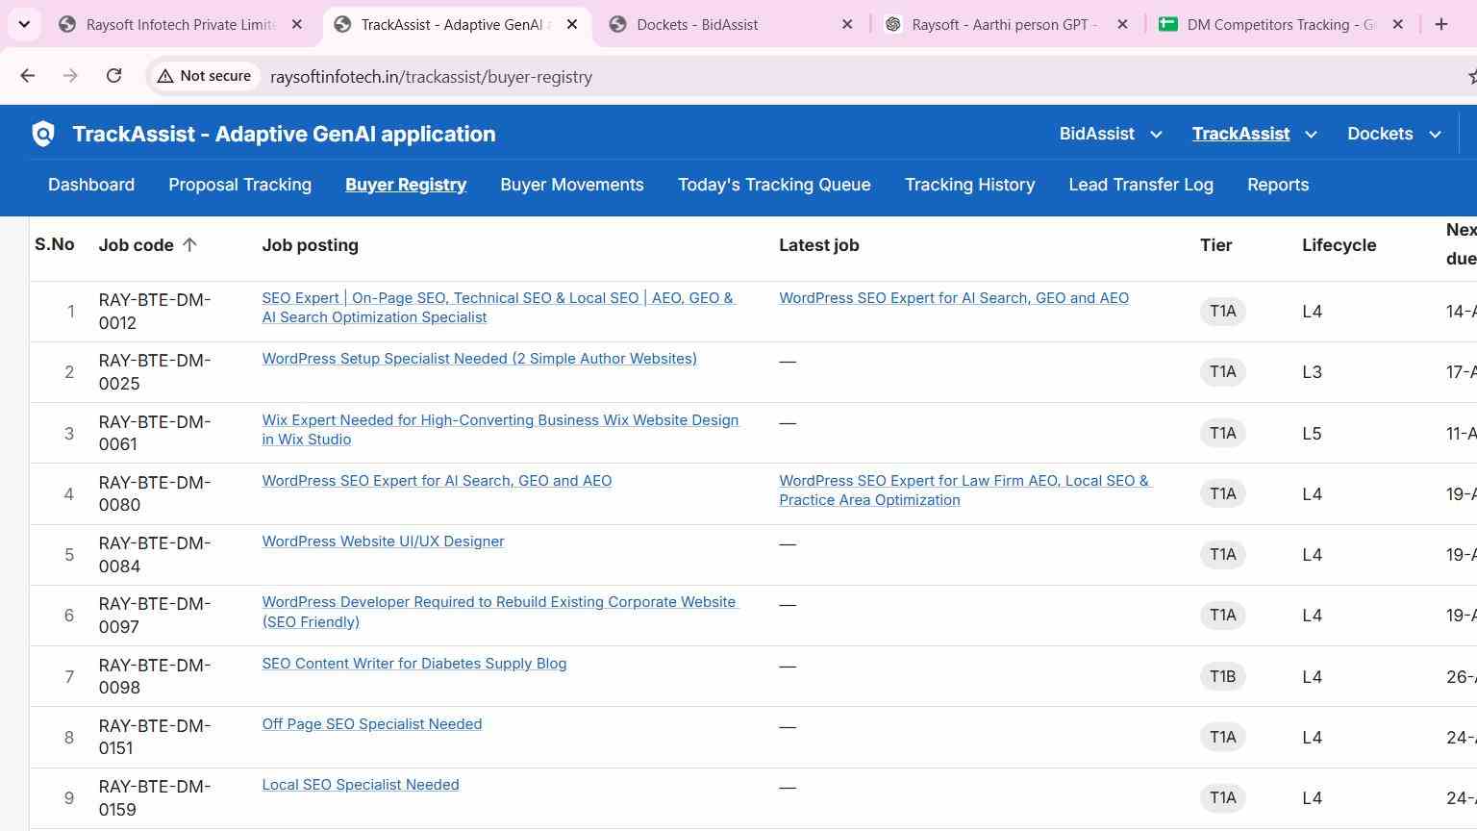Image resolution: width=1477 pixels, height=831 pixels.
Task: Open the Buyer Movements menu item
Action: click(572, 185)
